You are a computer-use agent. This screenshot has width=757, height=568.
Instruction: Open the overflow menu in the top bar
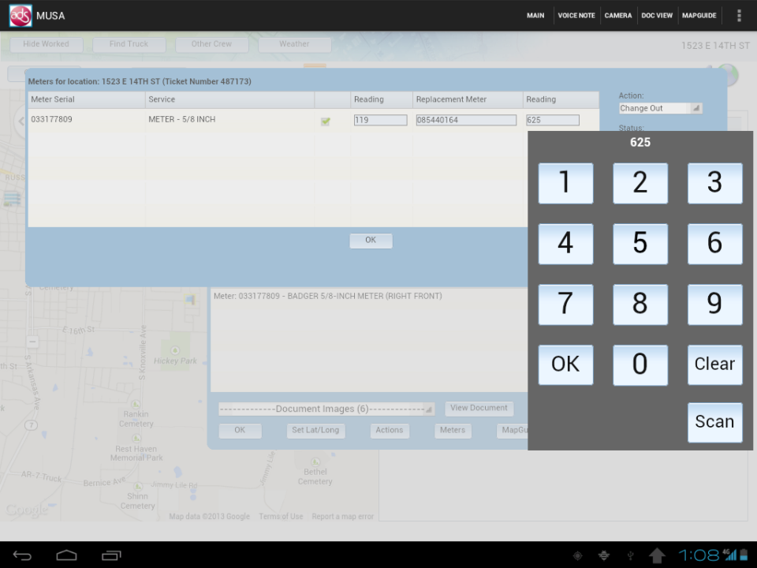click(x=739, y=15)
